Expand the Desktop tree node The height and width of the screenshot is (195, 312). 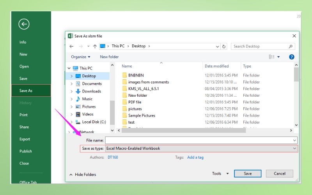coord(72,76)
